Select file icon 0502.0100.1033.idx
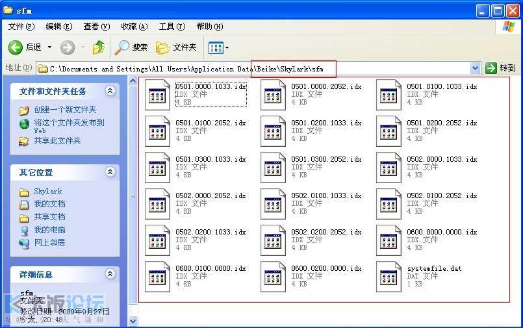The height and width of the screenshot is (328, 523). [x=273, y=204]
